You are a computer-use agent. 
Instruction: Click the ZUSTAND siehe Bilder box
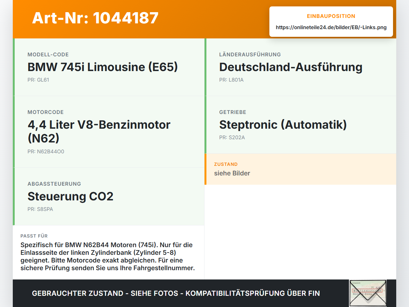pos(300,169)
